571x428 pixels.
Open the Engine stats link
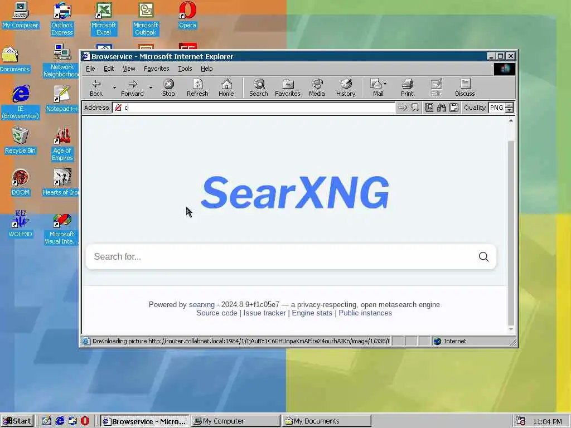pos(312,313)
